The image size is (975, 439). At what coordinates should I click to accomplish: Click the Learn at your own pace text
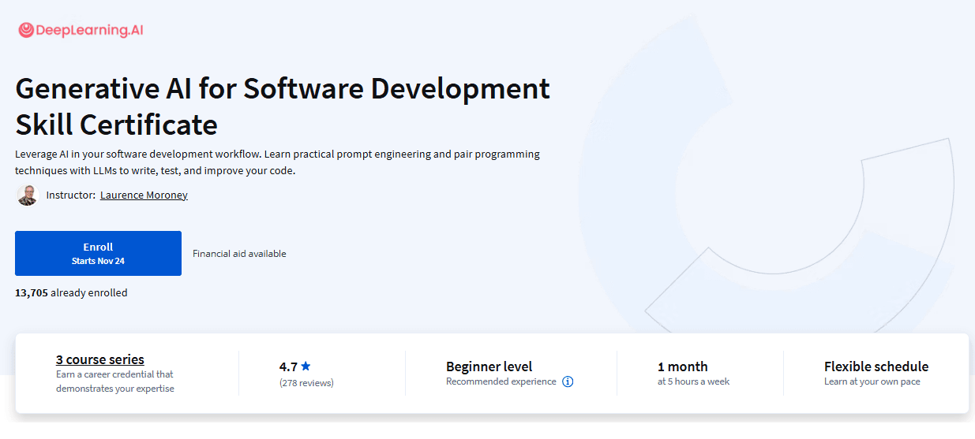coord(872,381)
